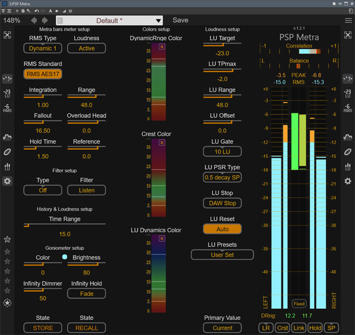Open the history graph view in left sidebar
Viewport: 355px width, 335px height.
[x=7, y=137]
